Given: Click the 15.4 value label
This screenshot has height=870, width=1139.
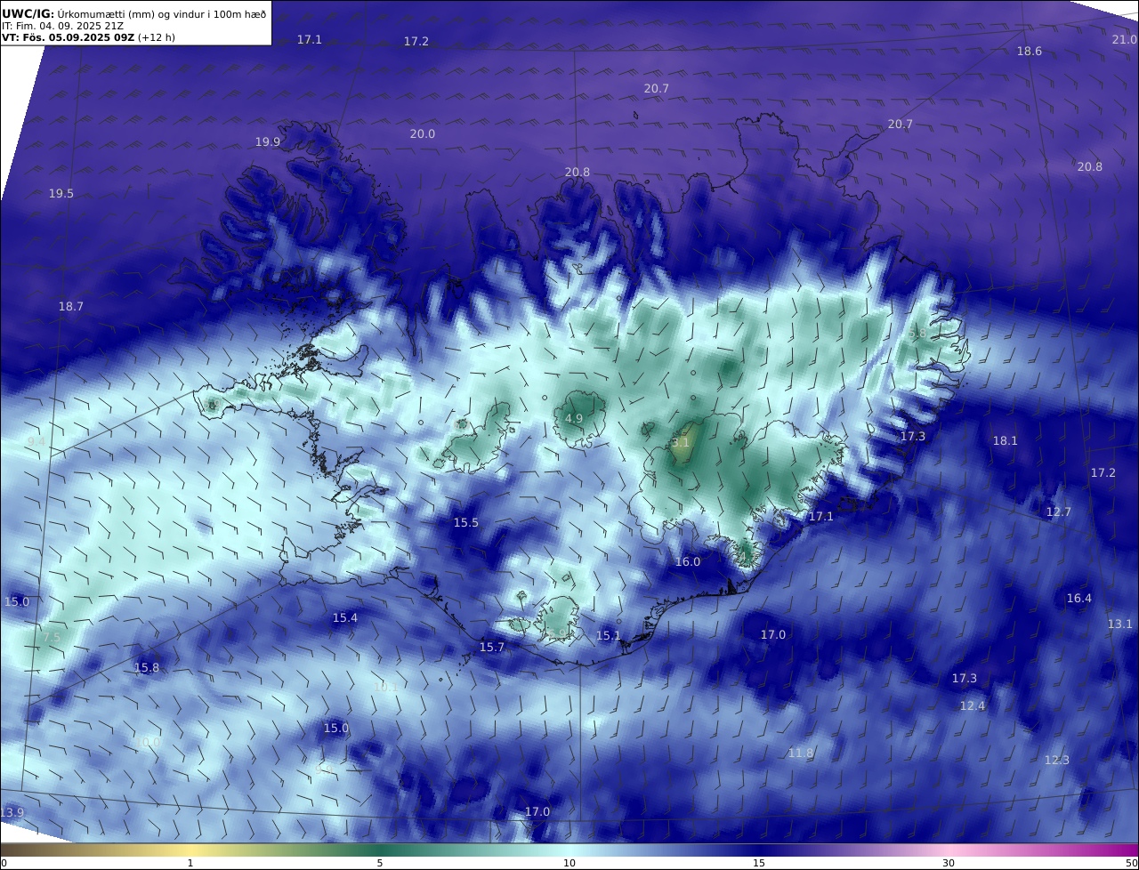Looking at the screenshot, I should point(345,617).
